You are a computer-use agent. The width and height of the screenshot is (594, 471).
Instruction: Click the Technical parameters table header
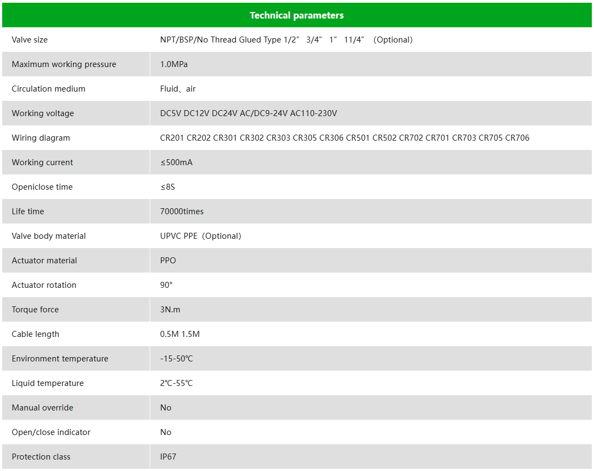(296, 15)
